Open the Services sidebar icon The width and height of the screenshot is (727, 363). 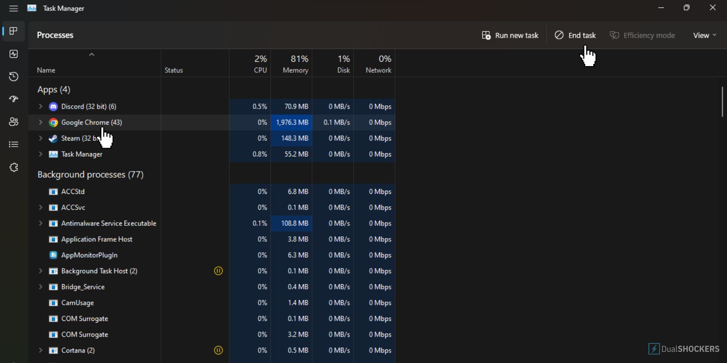pos(13,167)
